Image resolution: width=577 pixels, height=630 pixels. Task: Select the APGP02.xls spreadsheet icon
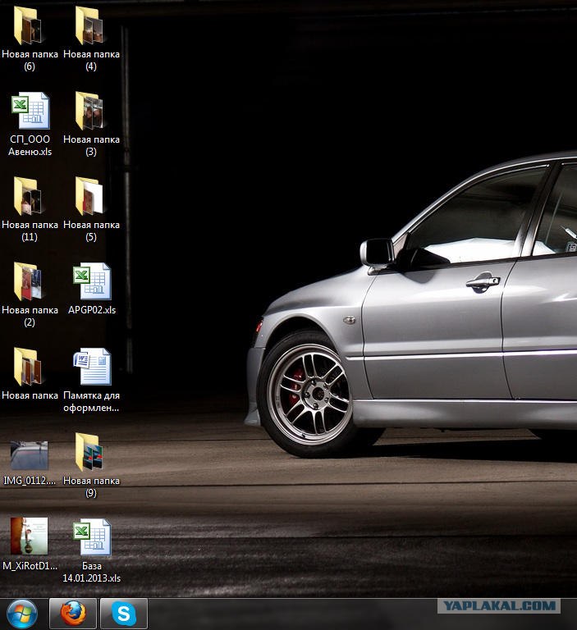[91, 282]
